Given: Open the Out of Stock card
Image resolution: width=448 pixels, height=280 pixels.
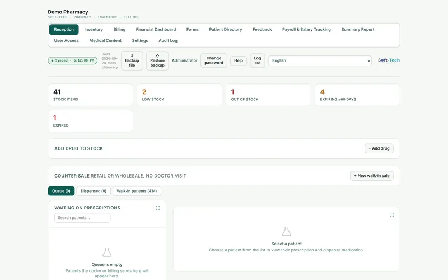Looking at the screenshot, I should [x=268, y=95].
